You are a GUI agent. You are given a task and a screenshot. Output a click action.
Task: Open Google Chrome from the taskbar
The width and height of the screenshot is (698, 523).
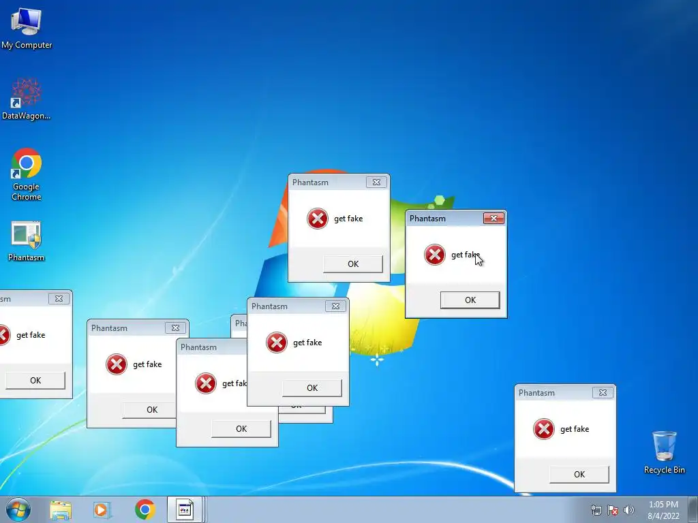(145, 510)
